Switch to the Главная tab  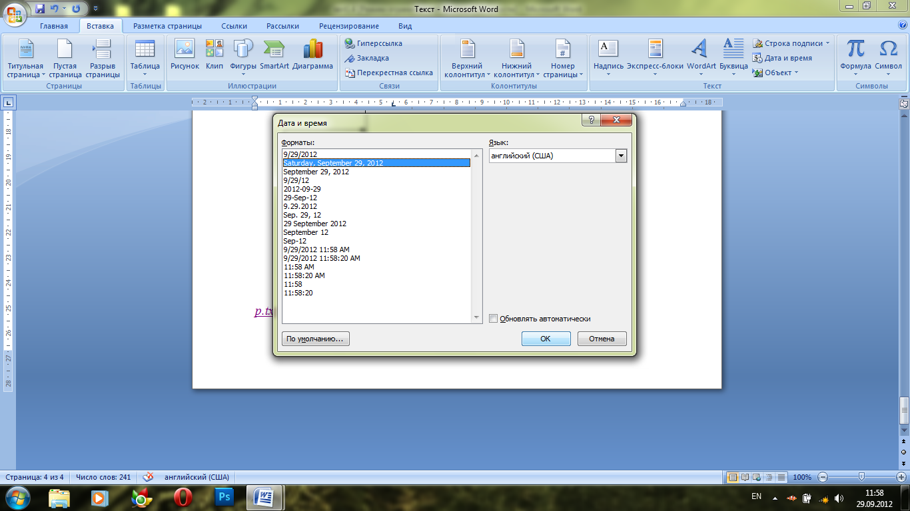(x=54, y=26)
